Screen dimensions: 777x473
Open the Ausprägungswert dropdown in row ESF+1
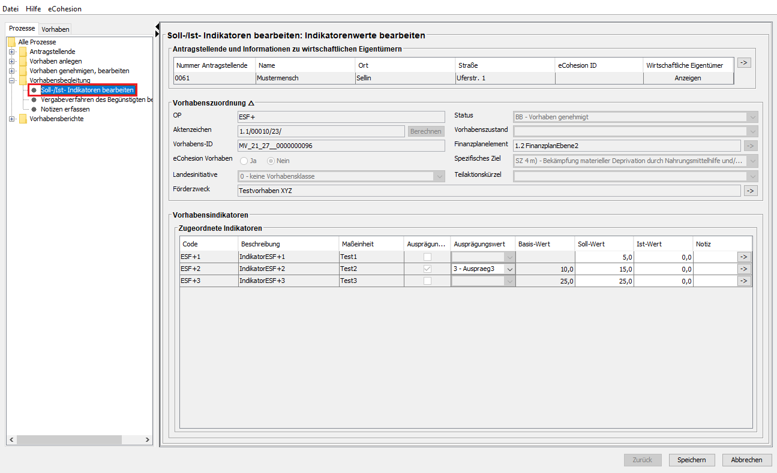point(509,257)
